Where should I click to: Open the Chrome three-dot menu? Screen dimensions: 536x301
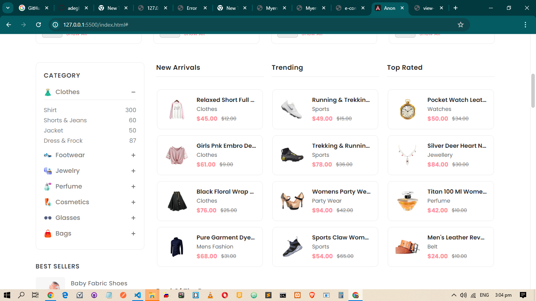pos(525,25)
